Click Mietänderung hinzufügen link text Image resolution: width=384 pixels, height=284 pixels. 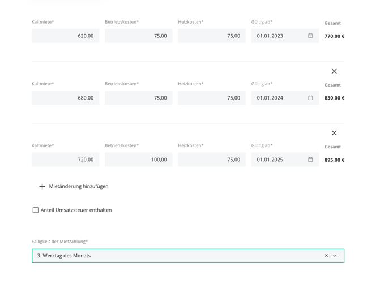pyautogui.click(x=79, y=186)
